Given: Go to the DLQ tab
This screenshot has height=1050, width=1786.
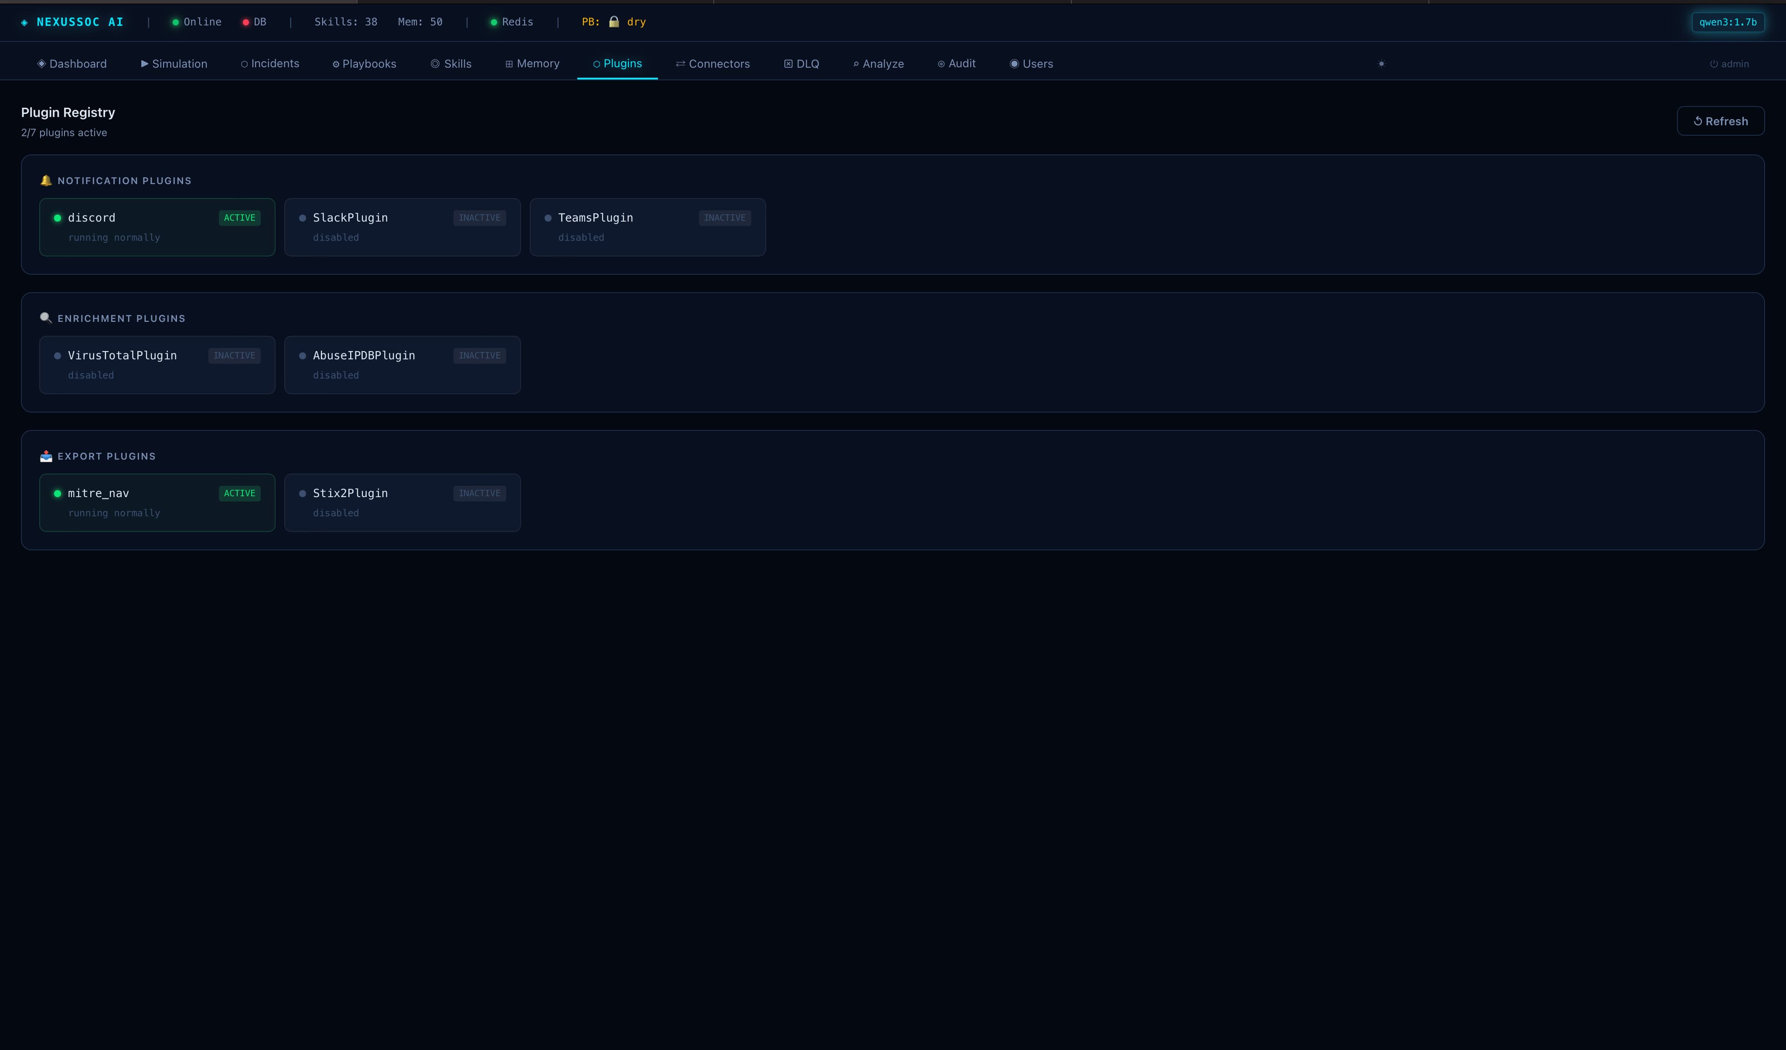Looking at the screenshot, I should pyautogui.click(x=801, y=64).
